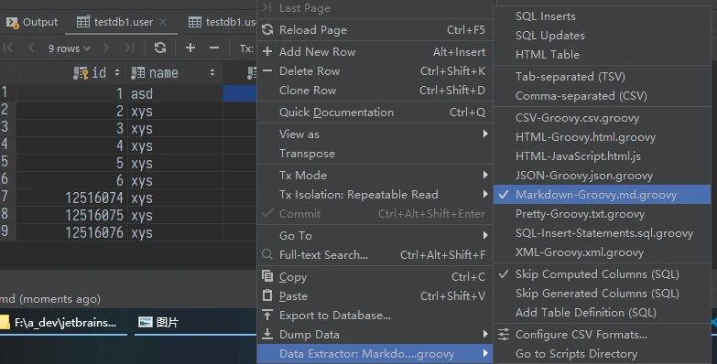The width and height of the screenshot is (717, 364).
Task: Select the cell with name asd
Action: tap(175, 93)
